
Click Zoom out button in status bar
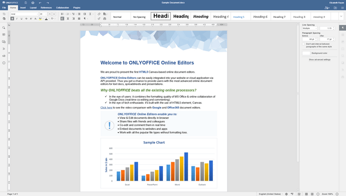click(x=318, y=194)
